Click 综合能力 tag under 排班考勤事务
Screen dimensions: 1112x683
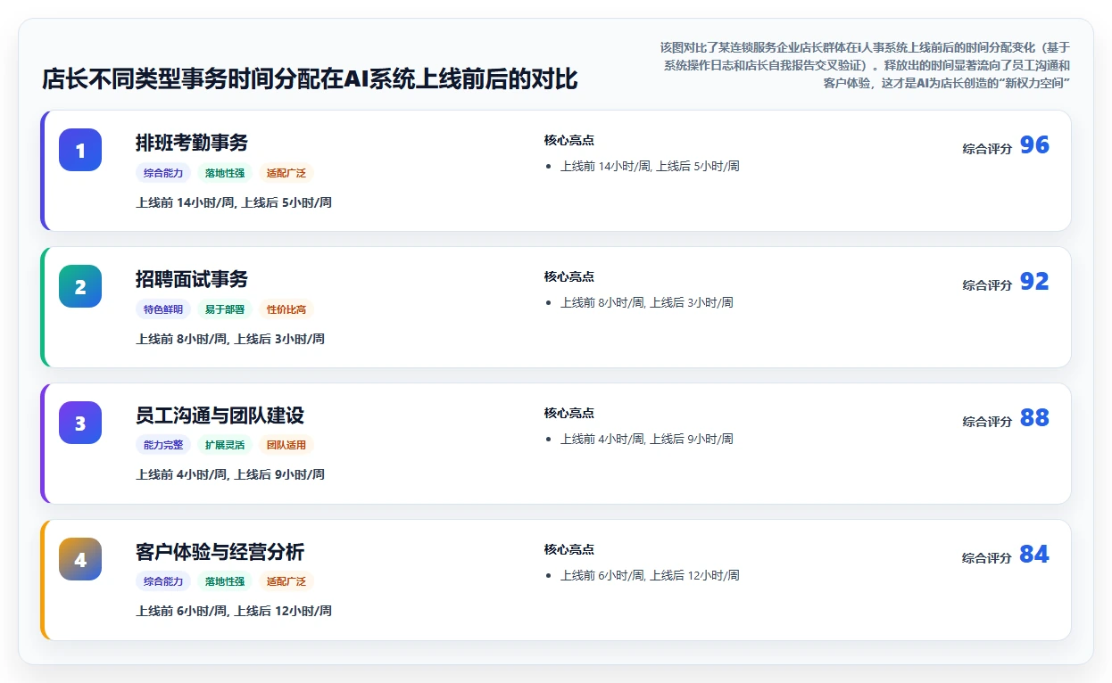pos(163,173)
